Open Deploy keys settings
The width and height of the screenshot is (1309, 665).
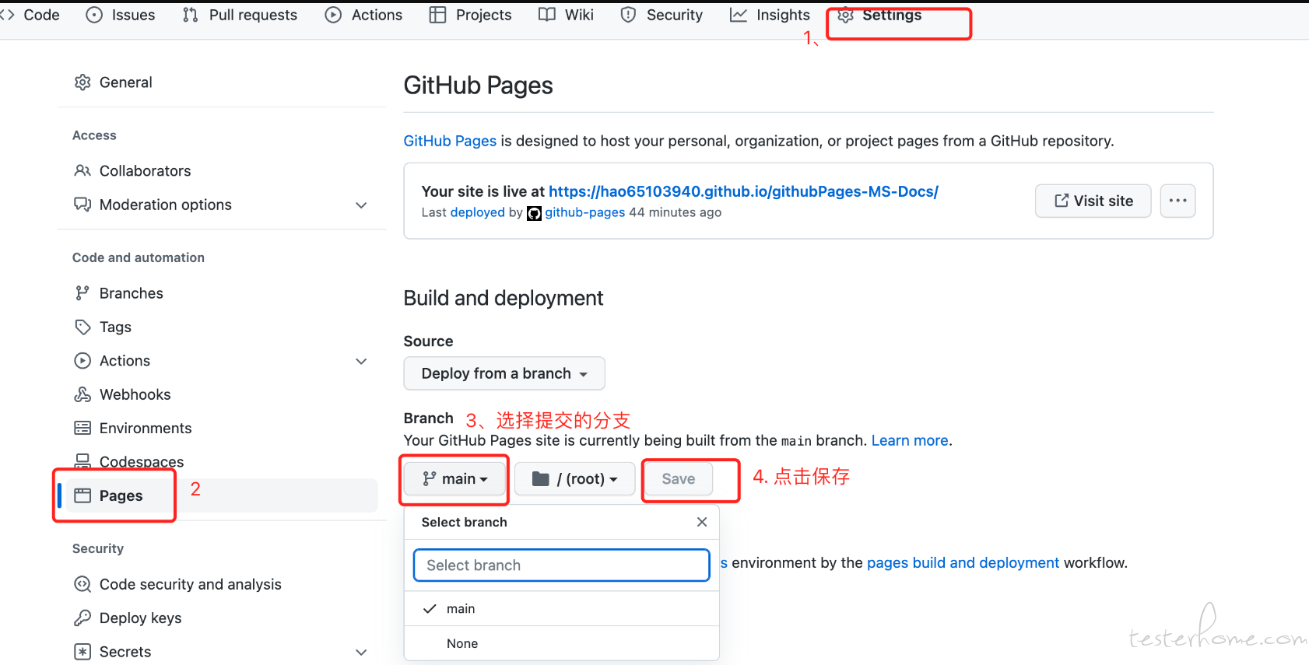pyautogui.click(x=140, y=618)
